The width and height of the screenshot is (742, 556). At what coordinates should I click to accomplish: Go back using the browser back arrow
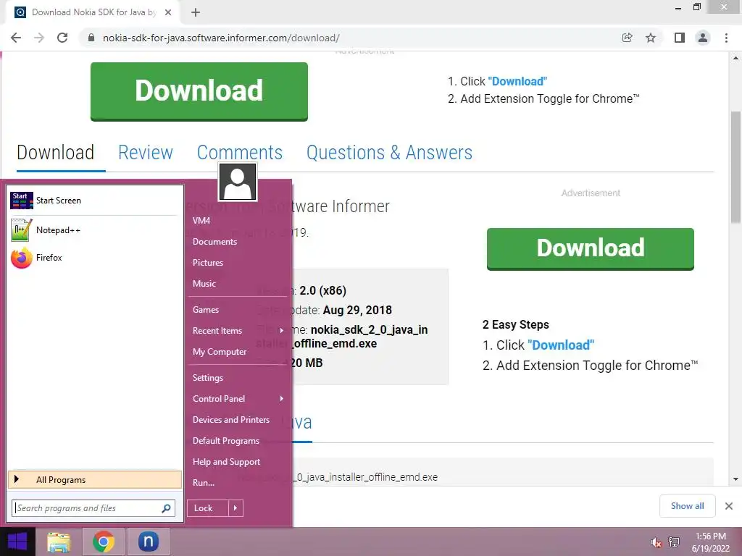16,38
